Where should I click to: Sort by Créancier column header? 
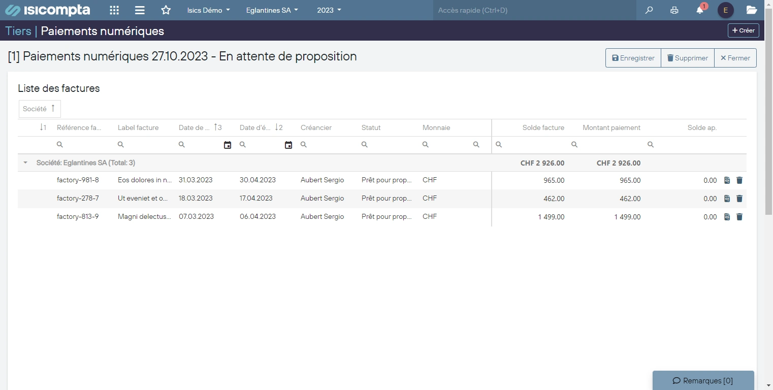[316, 128]
